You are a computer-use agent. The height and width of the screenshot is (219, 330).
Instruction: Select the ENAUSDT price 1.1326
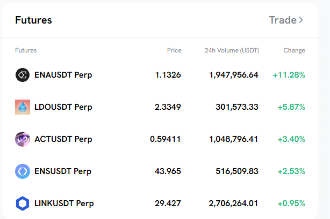168,75
